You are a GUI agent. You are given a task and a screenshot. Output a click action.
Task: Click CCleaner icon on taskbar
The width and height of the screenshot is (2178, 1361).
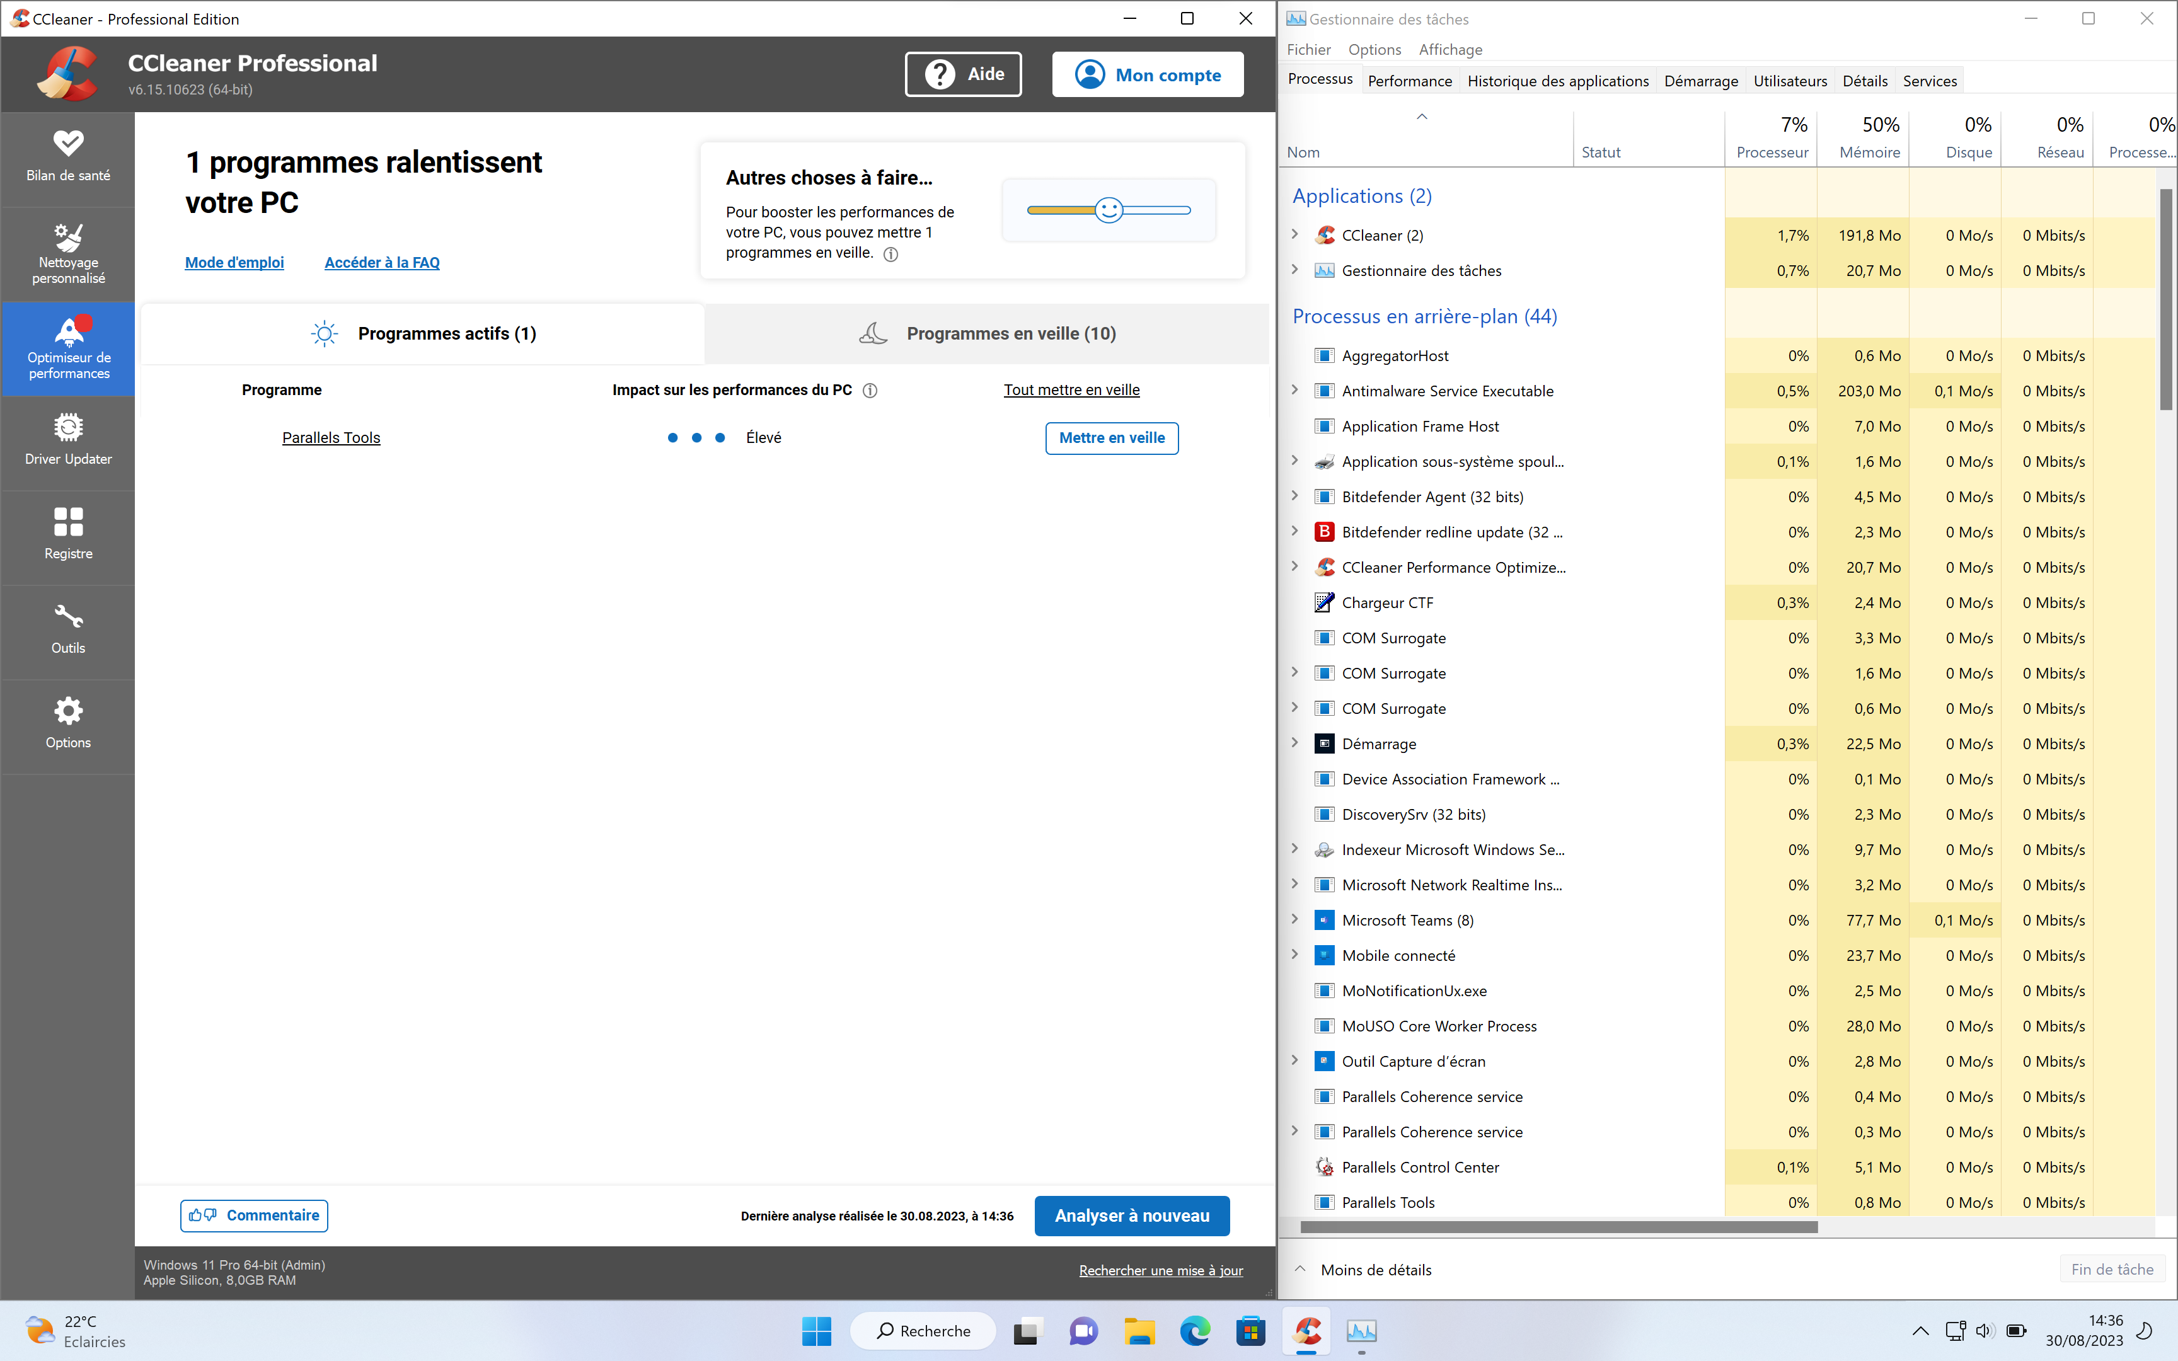[x=1307, y=1330]
